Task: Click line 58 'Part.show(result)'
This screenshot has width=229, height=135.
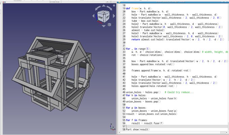Action: pos(138,130)
